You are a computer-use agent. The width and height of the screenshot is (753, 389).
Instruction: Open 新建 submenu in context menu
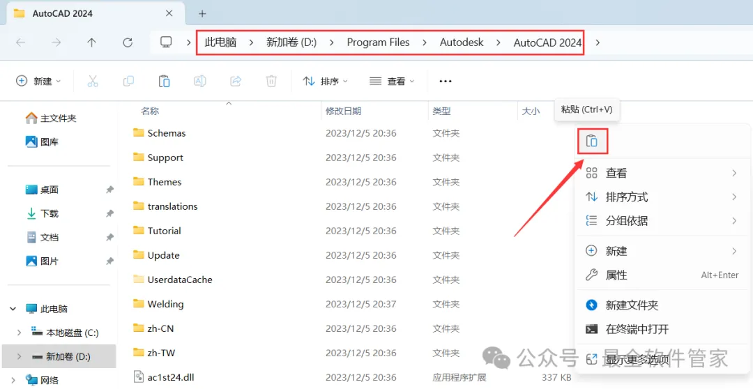point(662,251)
